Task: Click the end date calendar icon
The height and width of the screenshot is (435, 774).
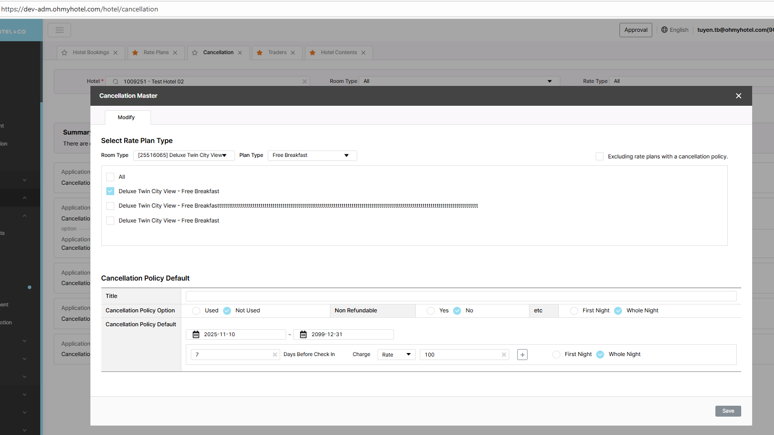Action: (x=304, y=335)
